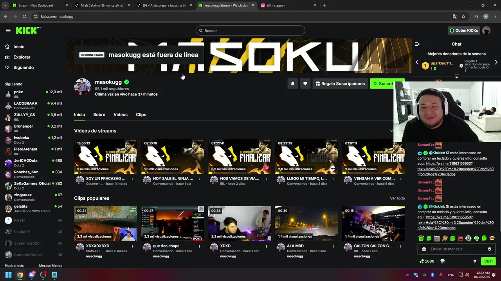The width and height of the screenshot is (501, 281).
Task: Show hidden system tray icons
Action: coord(407,275)
